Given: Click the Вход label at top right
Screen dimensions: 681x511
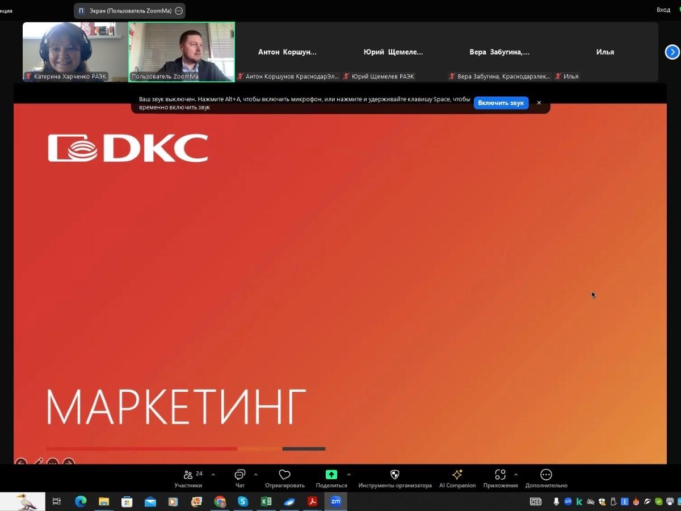Looking at the screenshot, I should (x=663, y=10).
